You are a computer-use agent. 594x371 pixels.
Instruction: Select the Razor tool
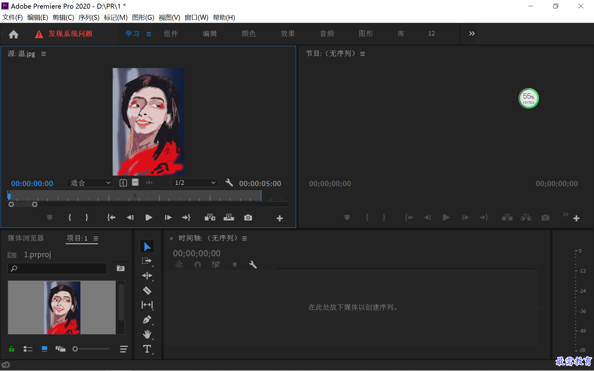(147, 290)
